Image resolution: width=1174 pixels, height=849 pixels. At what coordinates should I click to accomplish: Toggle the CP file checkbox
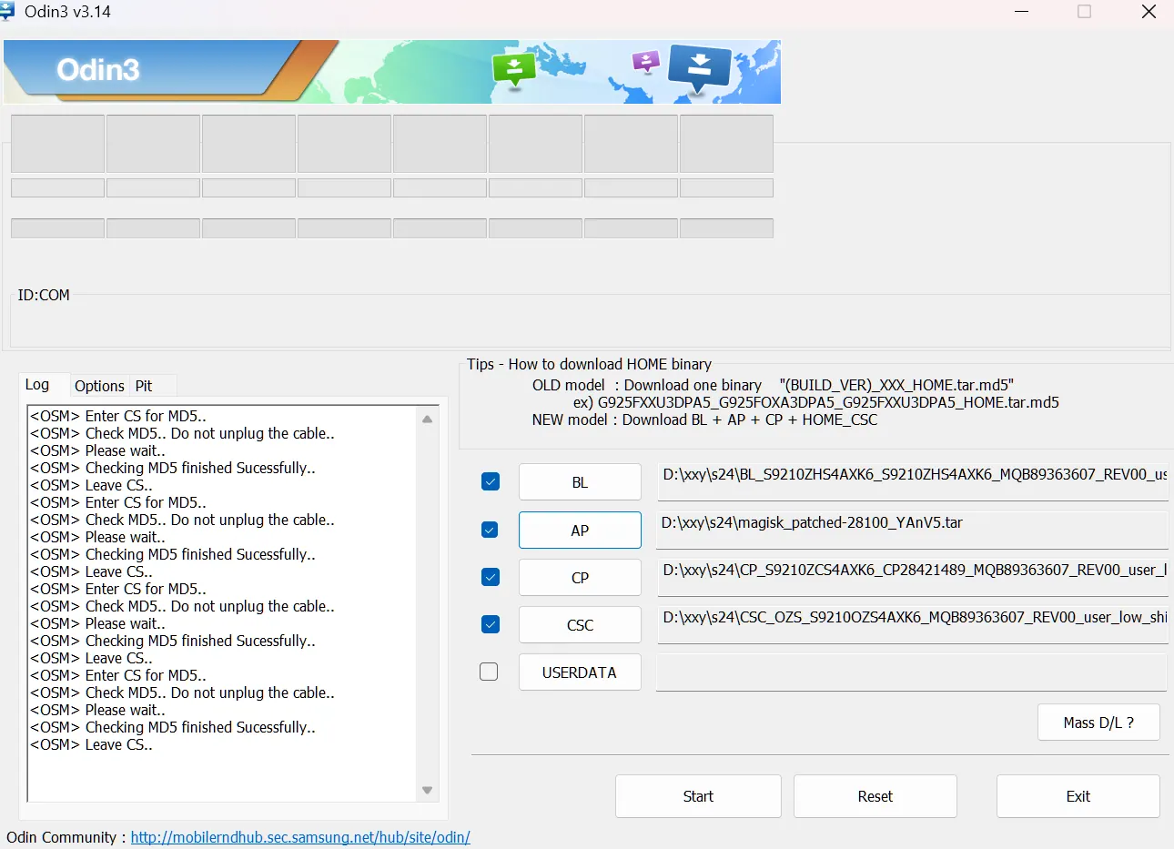tap(491, 577)
